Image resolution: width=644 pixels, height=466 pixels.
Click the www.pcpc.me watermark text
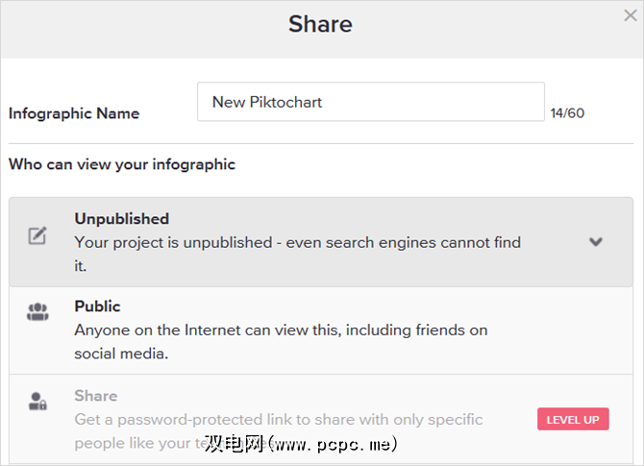tap(332, 445)
